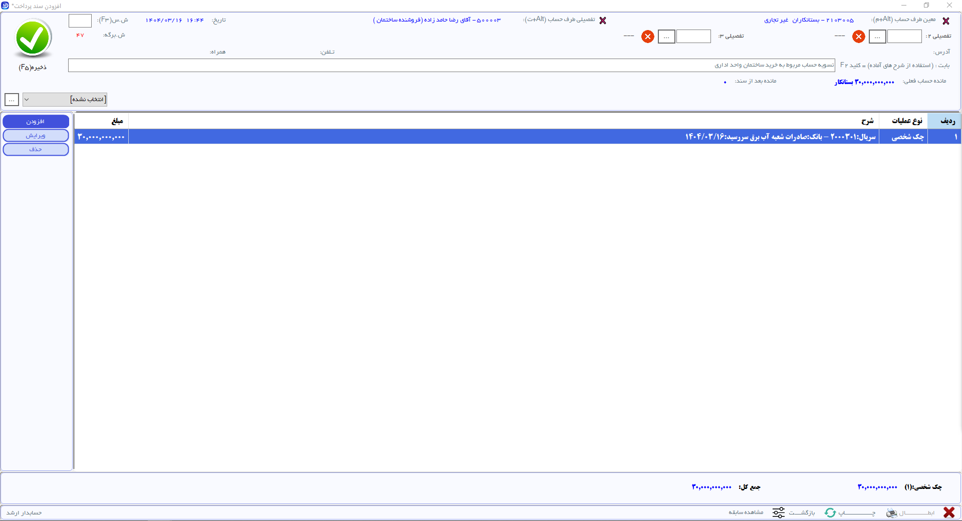962x521 pixels.
Task: Click the ابطال label in the bottom bar
Action: pos(916,512)
